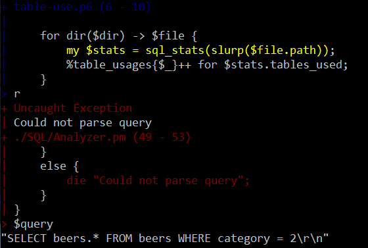The width and height of the screenshot is (368, 248).
Task: Click the blue '>' prompt before 'r'
Action: (x=4, y=94)
